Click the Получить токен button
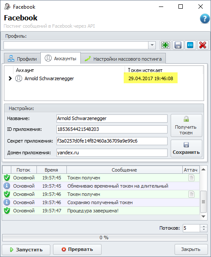The width and height of the screenshot is (211, 257). pos(186,126)
